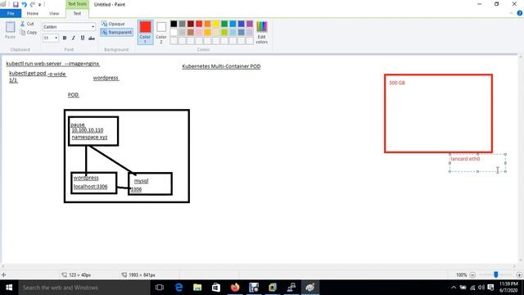Toggle Italic formatting
Viewport: 524px width, 295px height.
coord(74,38)
